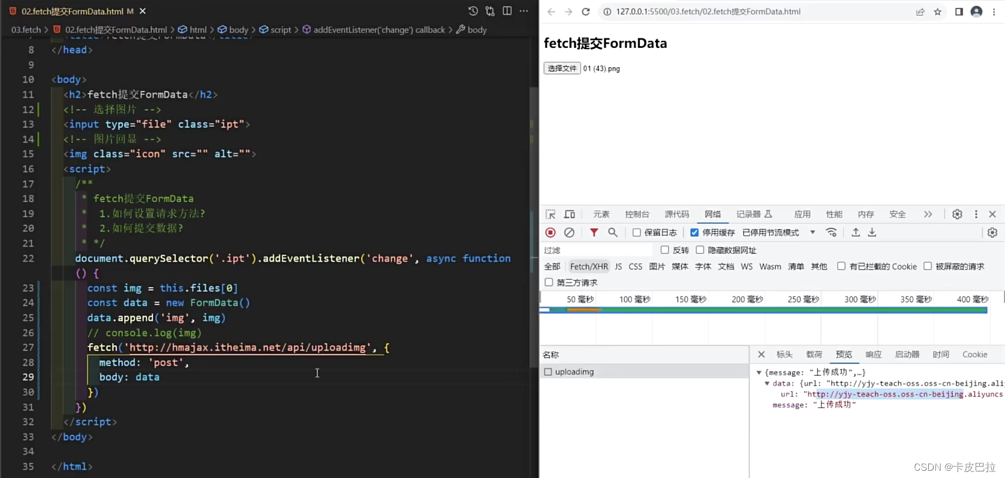Open the 启动器 request tab
The height and width of the screenshot is (478, 1005).
907,355
